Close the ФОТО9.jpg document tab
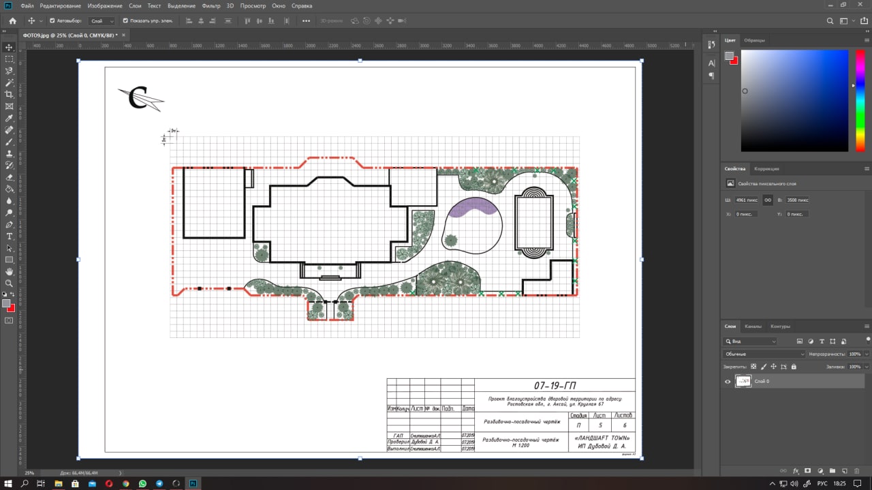This screenshot has height=490, width=872. click(125, 35)
